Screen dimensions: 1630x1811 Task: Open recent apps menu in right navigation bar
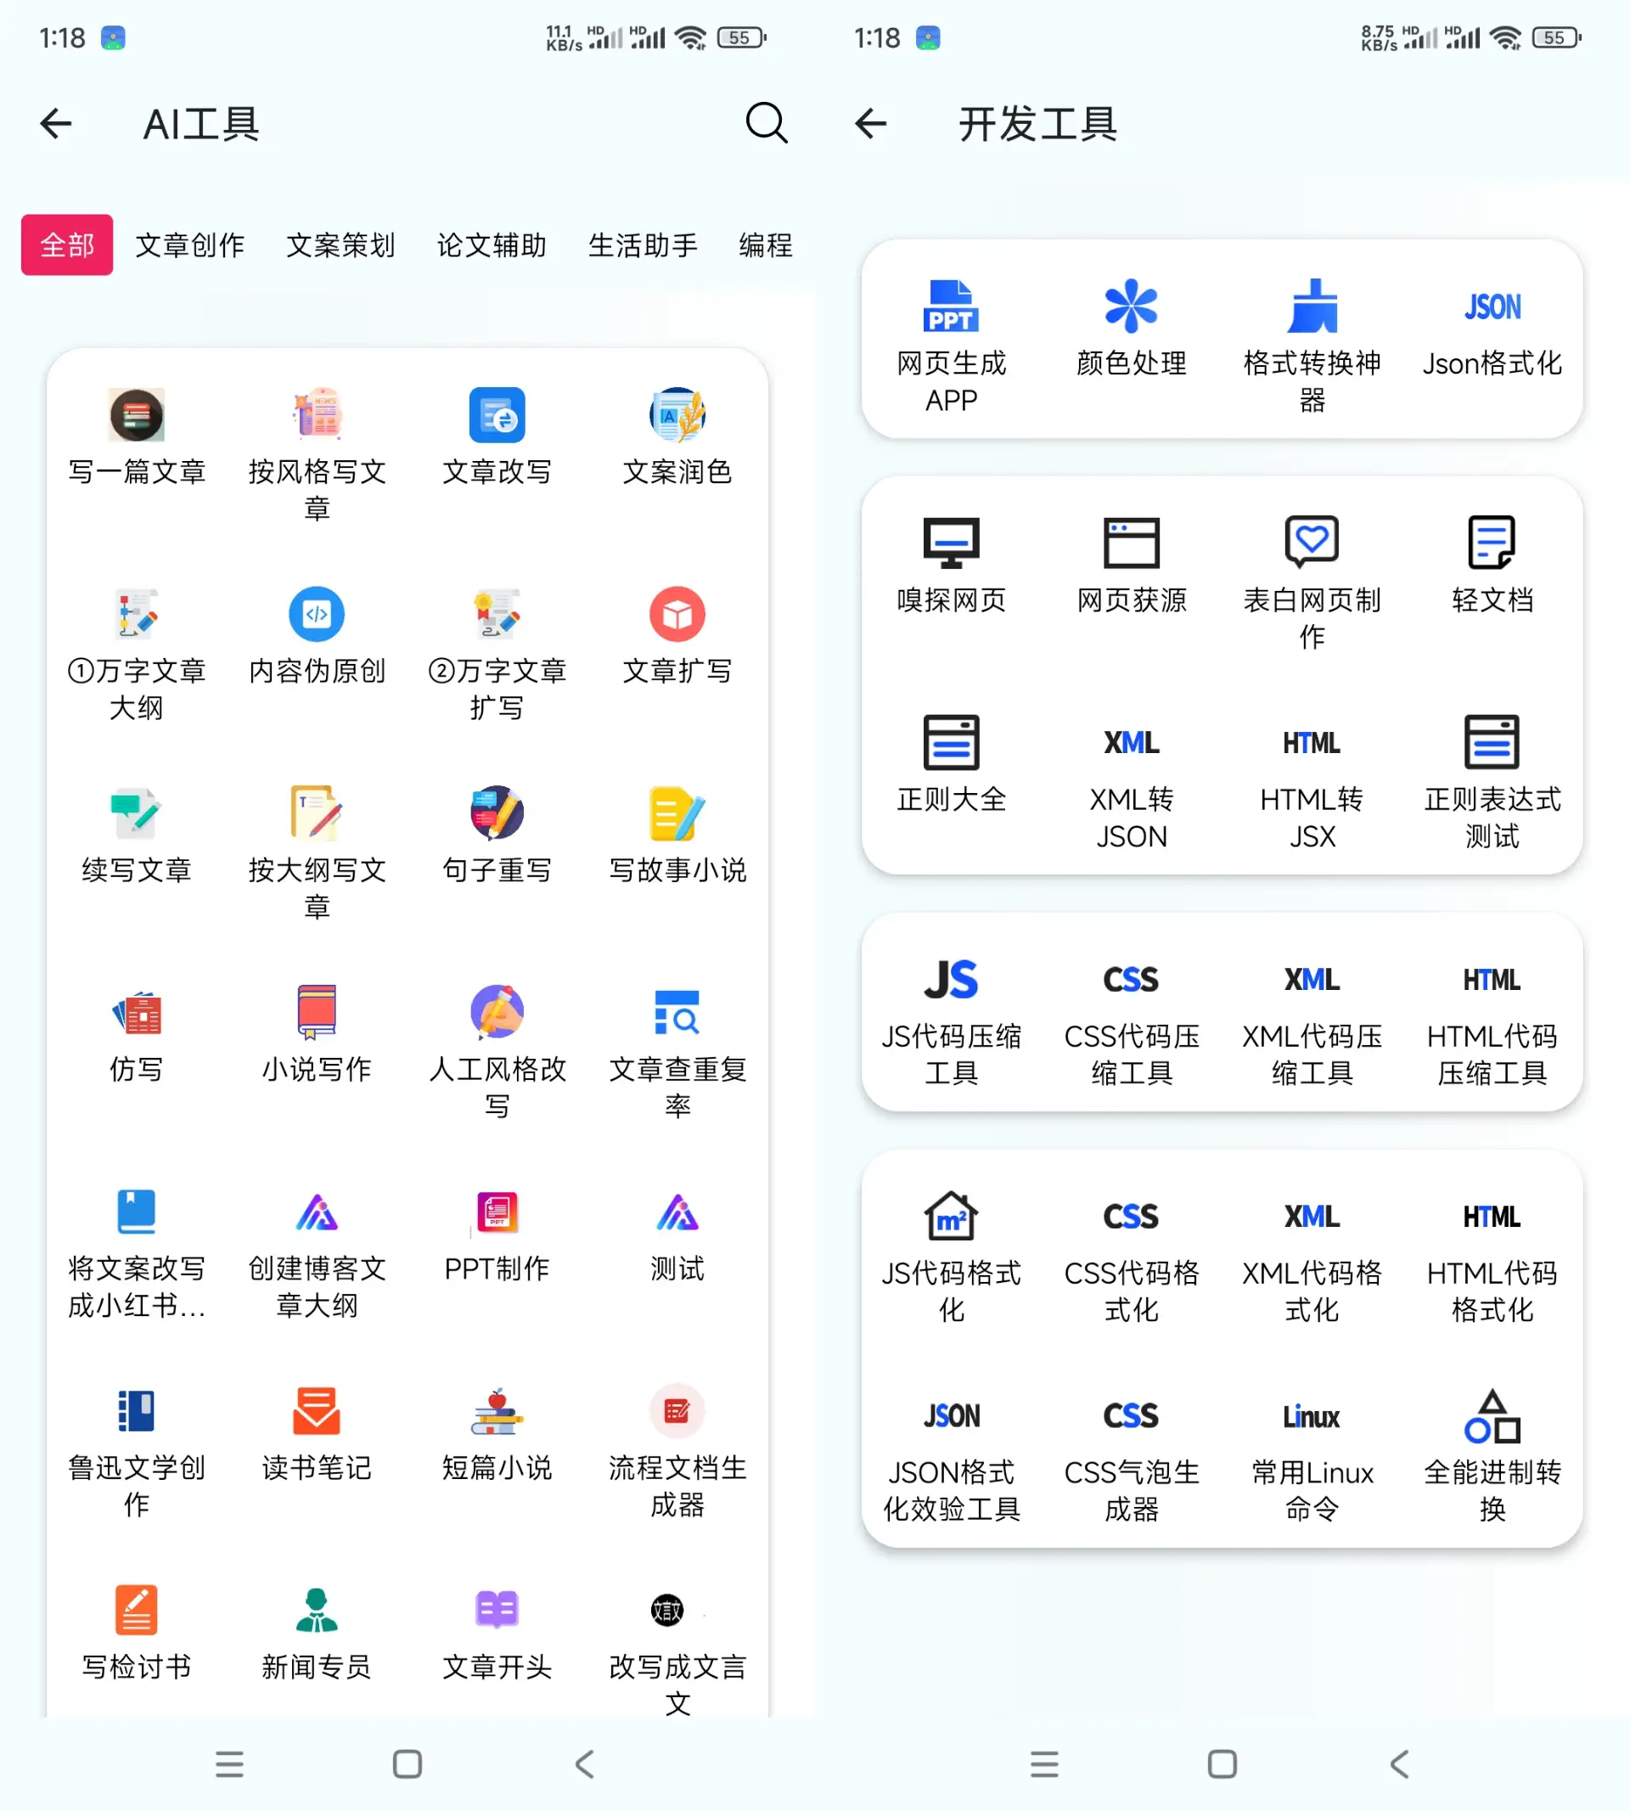1044,1763
